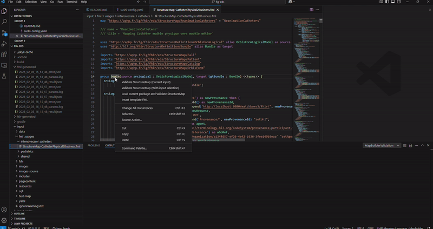Expand the .jekyll-cache folder
Viewport: 433px width, 229px height.
pos(24,52)
